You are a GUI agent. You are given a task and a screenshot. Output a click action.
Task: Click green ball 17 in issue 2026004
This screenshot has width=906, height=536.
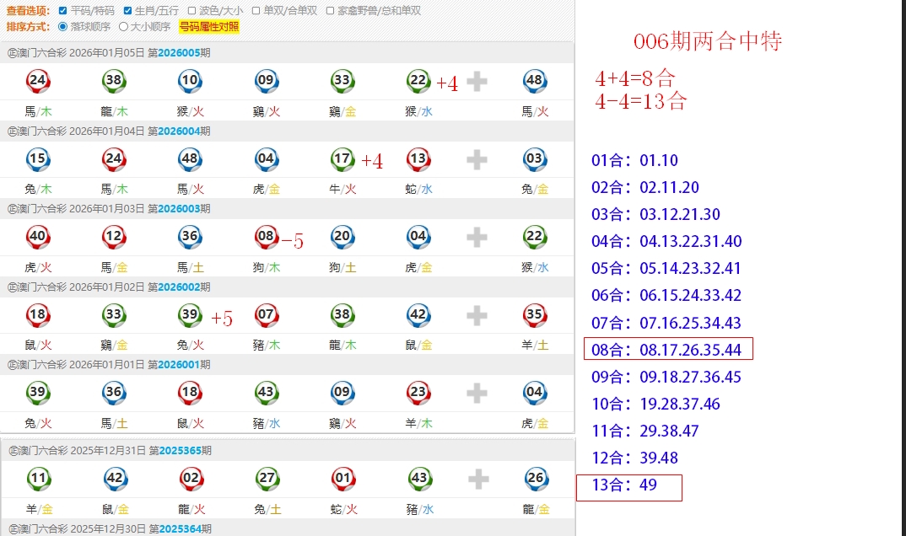tap(342, 158)
